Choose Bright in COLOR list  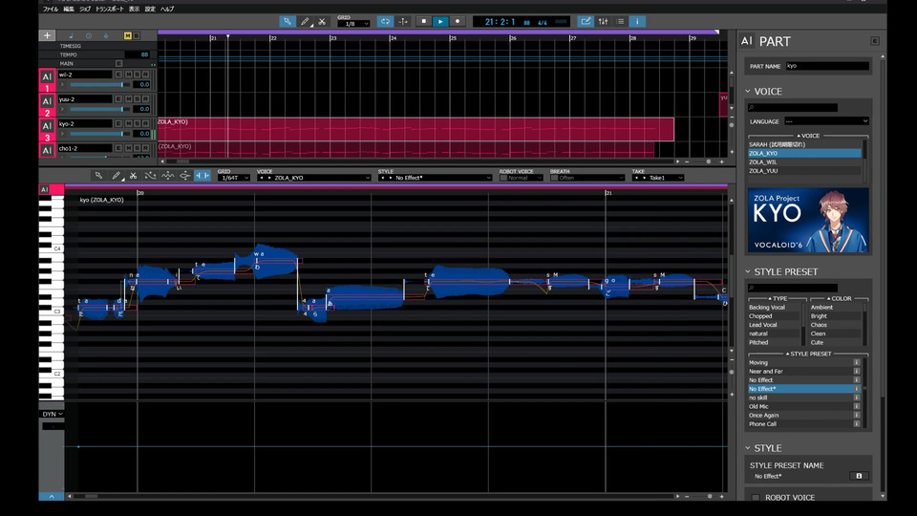(835, 316)
